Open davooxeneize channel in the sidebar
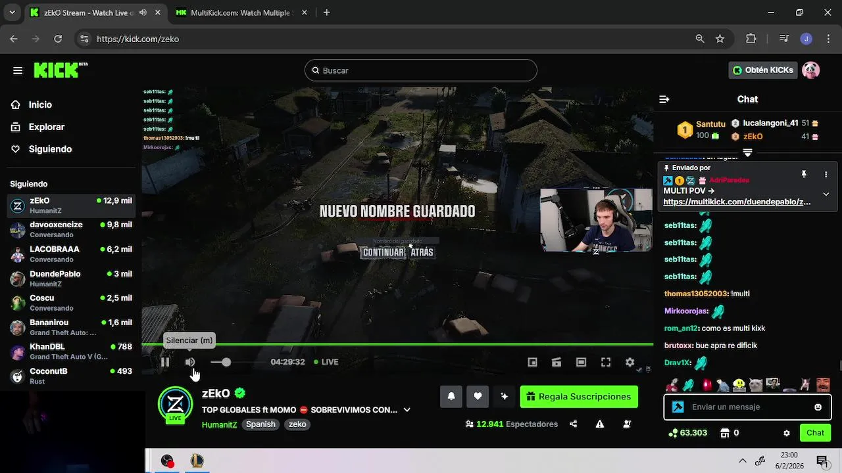 pyautogui.click(x=71, y=229)
